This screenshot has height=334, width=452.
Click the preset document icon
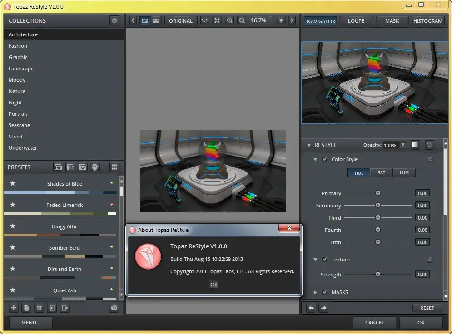[x=26, y=308]
